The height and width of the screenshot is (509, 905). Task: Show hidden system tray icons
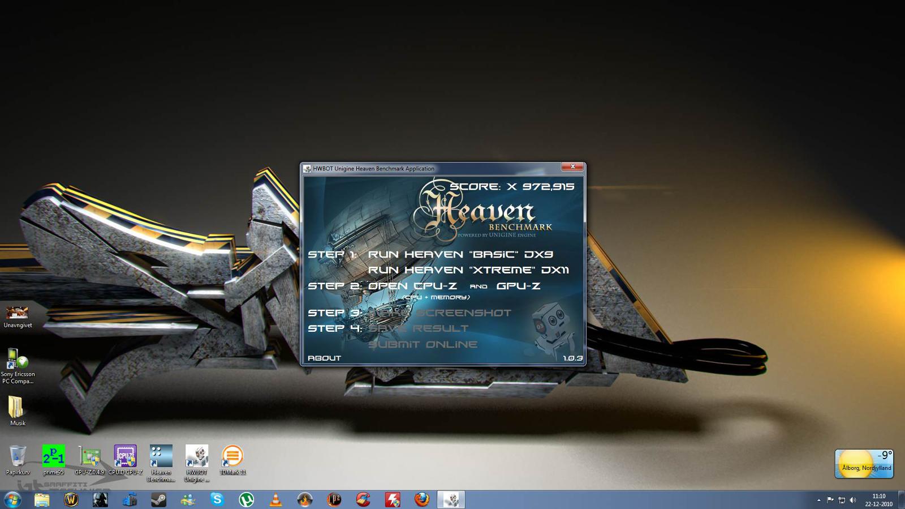[x=818, y=501]
